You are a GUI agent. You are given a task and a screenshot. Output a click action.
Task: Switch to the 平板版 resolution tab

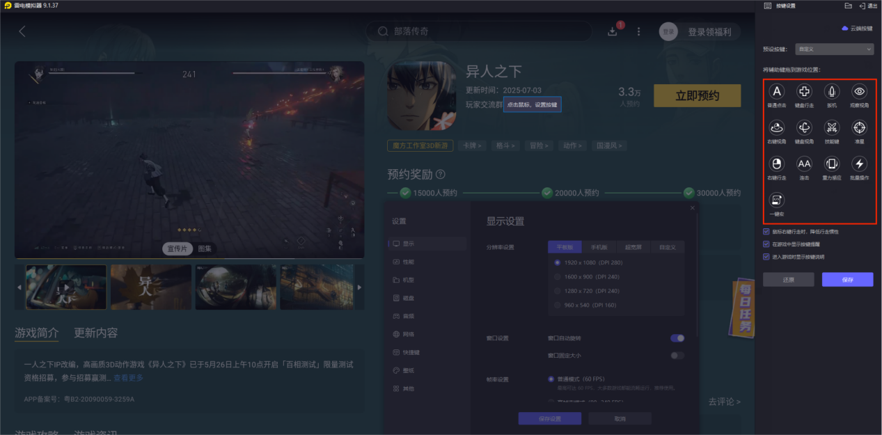pyautogui.click(x=565, y=247)
